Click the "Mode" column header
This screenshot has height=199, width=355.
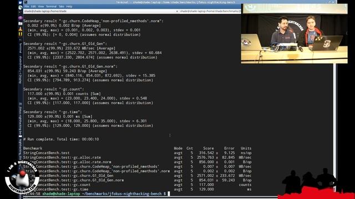tap(178, 148)
